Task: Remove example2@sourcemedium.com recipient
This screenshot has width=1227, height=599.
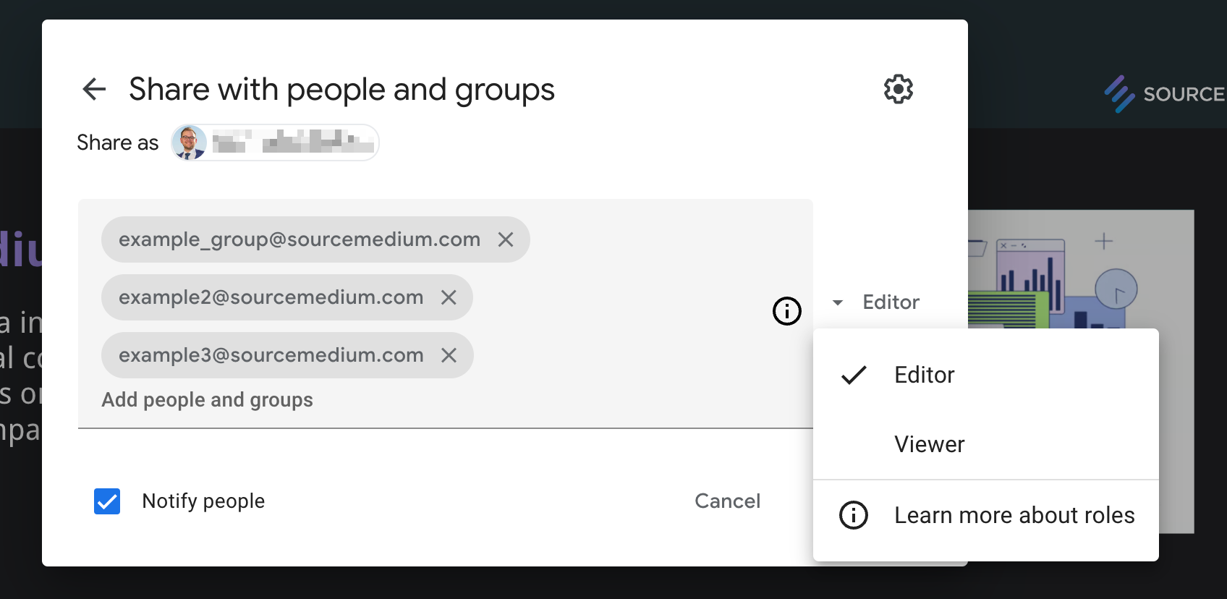Action: click(449, 297)
